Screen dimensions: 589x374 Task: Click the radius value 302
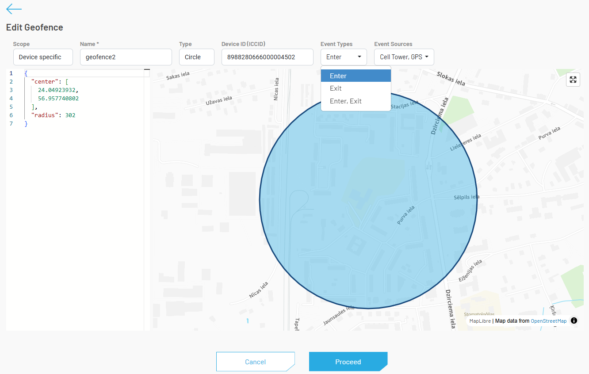coord(70,115)
